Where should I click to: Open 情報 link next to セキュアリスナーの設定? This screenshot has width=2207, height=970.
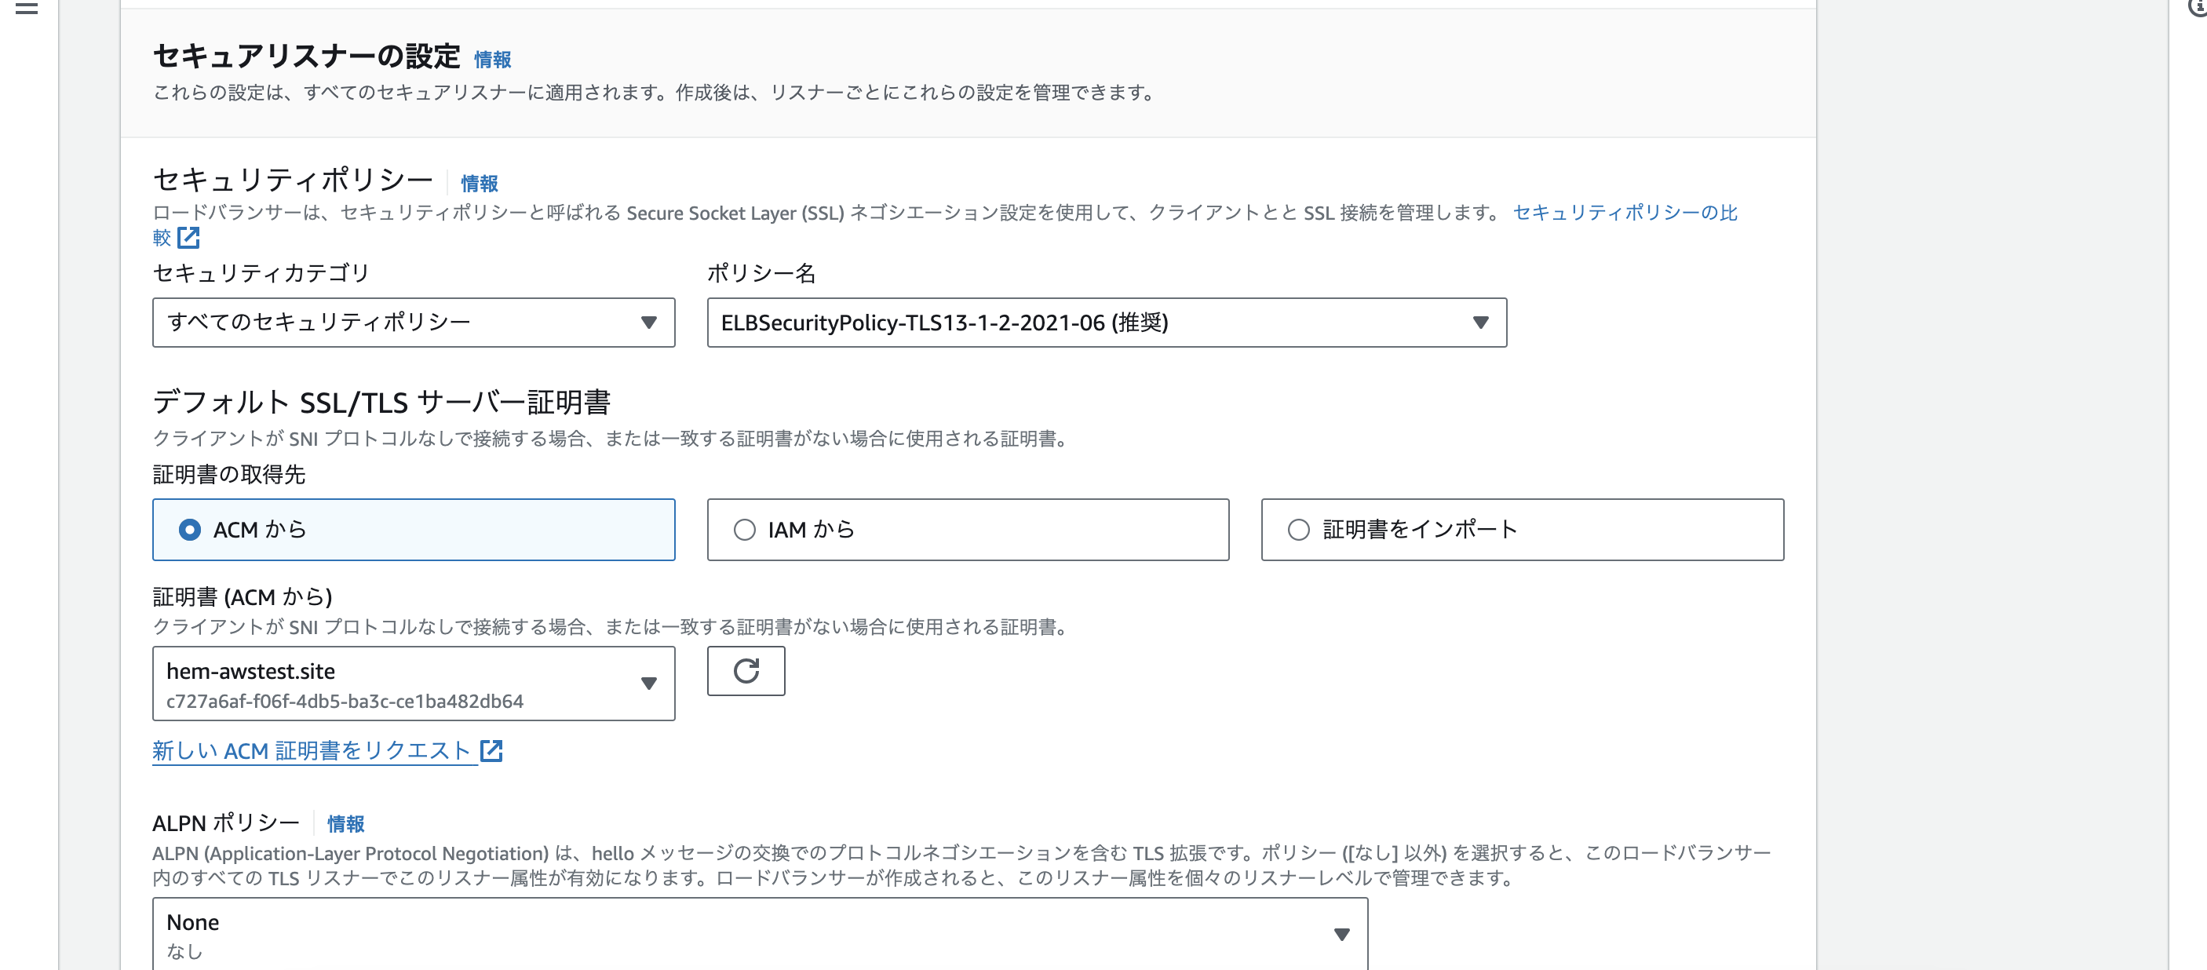tap(493, 59)
